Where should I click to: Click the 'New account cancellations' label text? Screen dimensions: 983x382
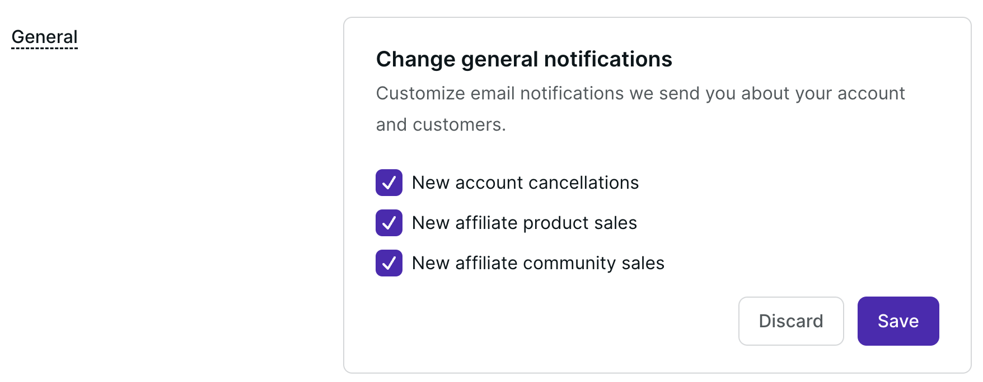pos(525,183)
